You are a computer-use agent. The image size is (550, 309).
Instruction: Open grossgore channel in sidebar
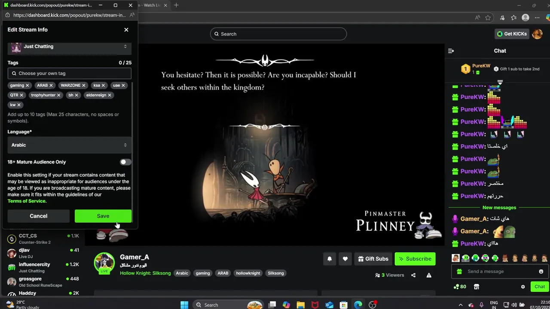coord(43,282)
